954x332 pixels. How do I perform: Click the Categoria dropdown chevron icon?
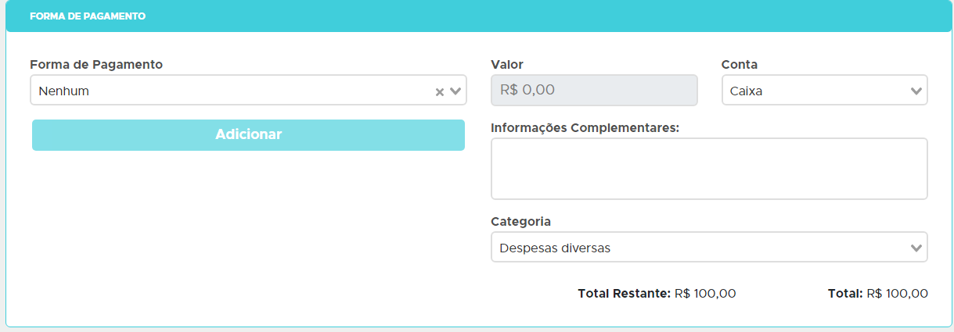tap(916, 248)
